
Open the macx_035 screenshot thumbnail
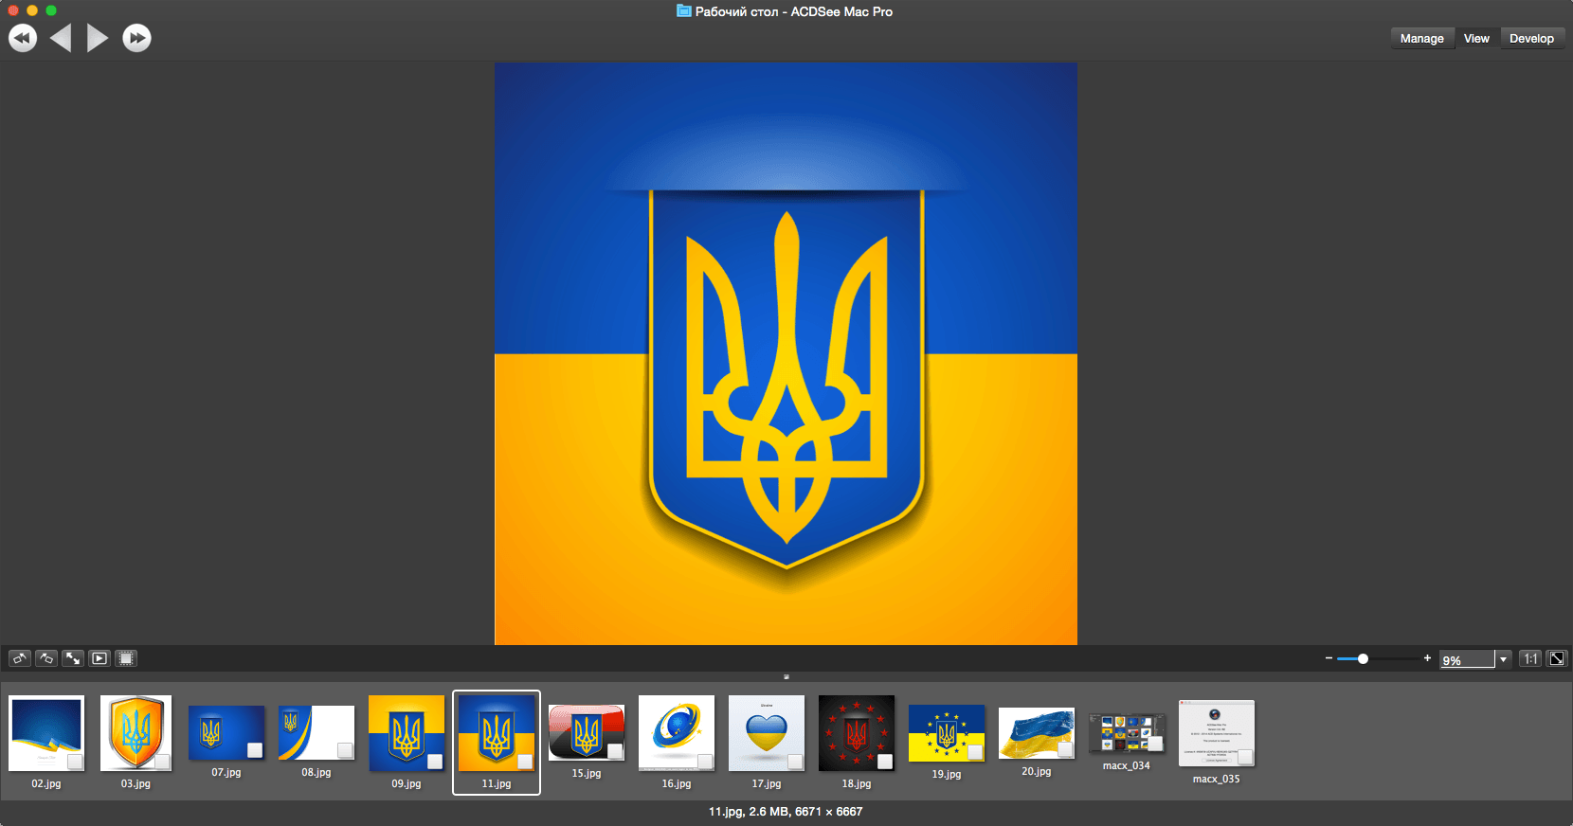pos(1217,733)
